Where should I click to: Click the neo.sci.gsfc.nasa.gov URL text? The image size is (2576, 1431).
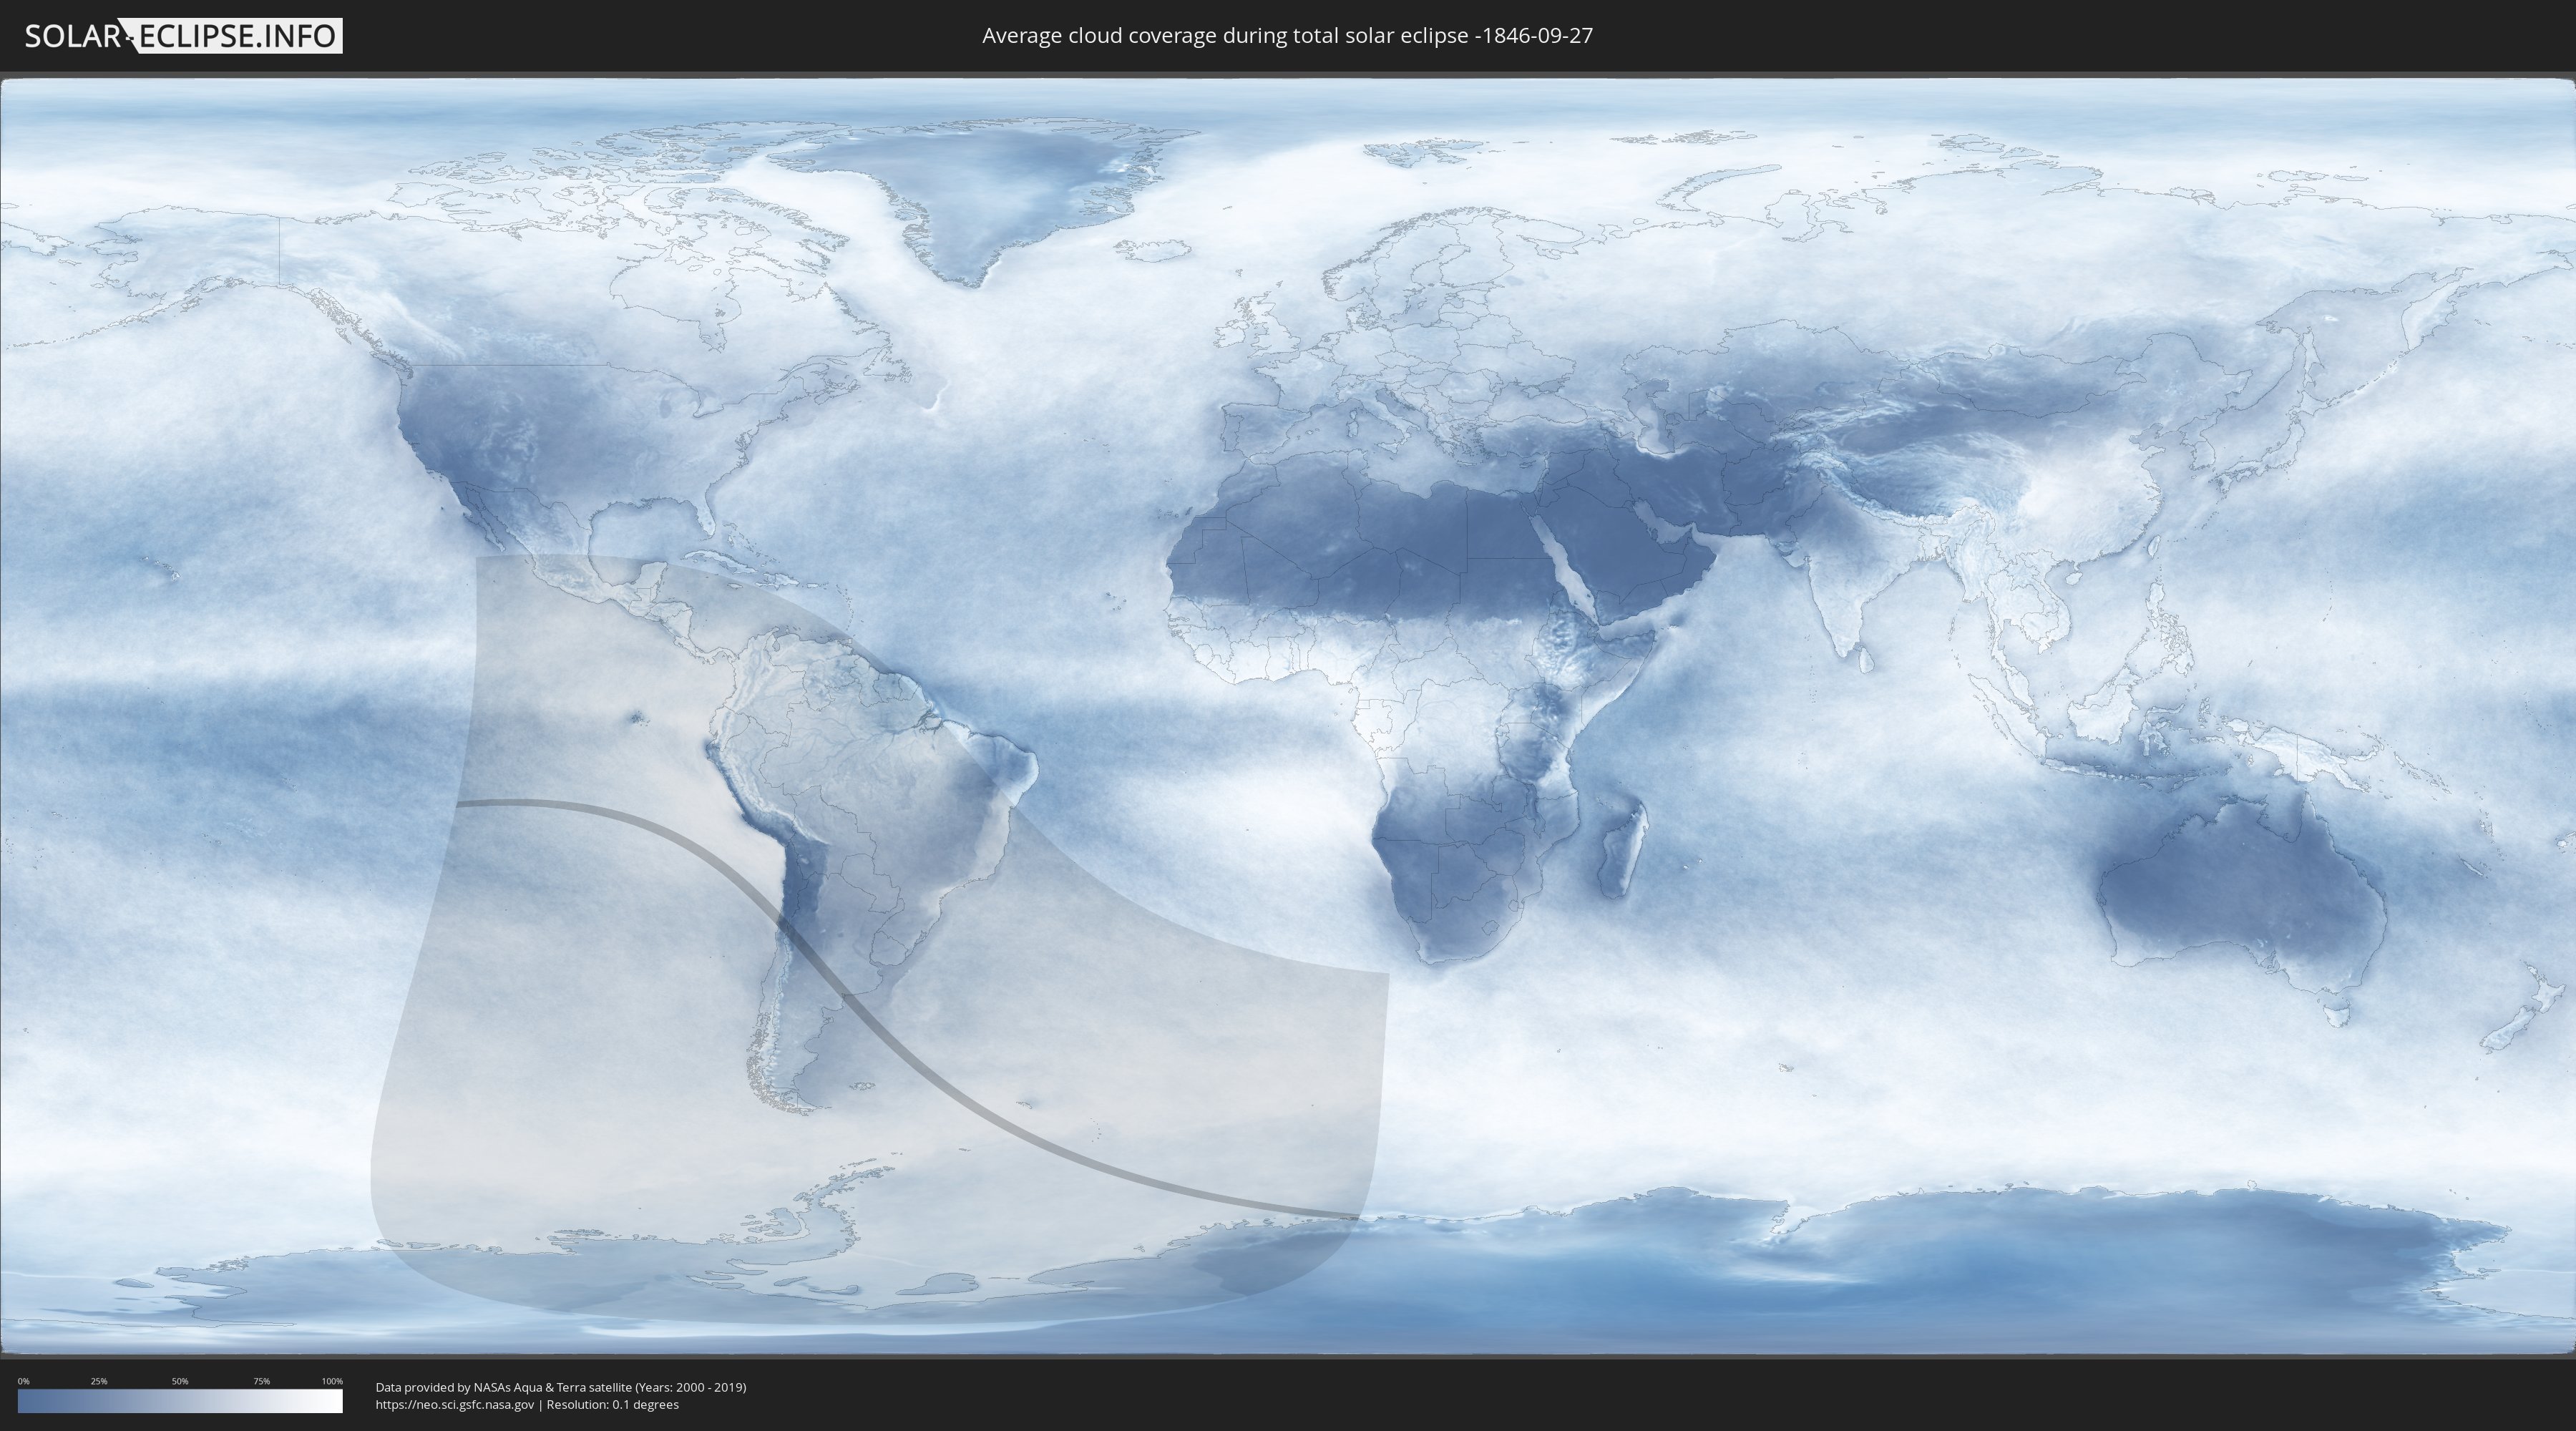point(455,1405)
